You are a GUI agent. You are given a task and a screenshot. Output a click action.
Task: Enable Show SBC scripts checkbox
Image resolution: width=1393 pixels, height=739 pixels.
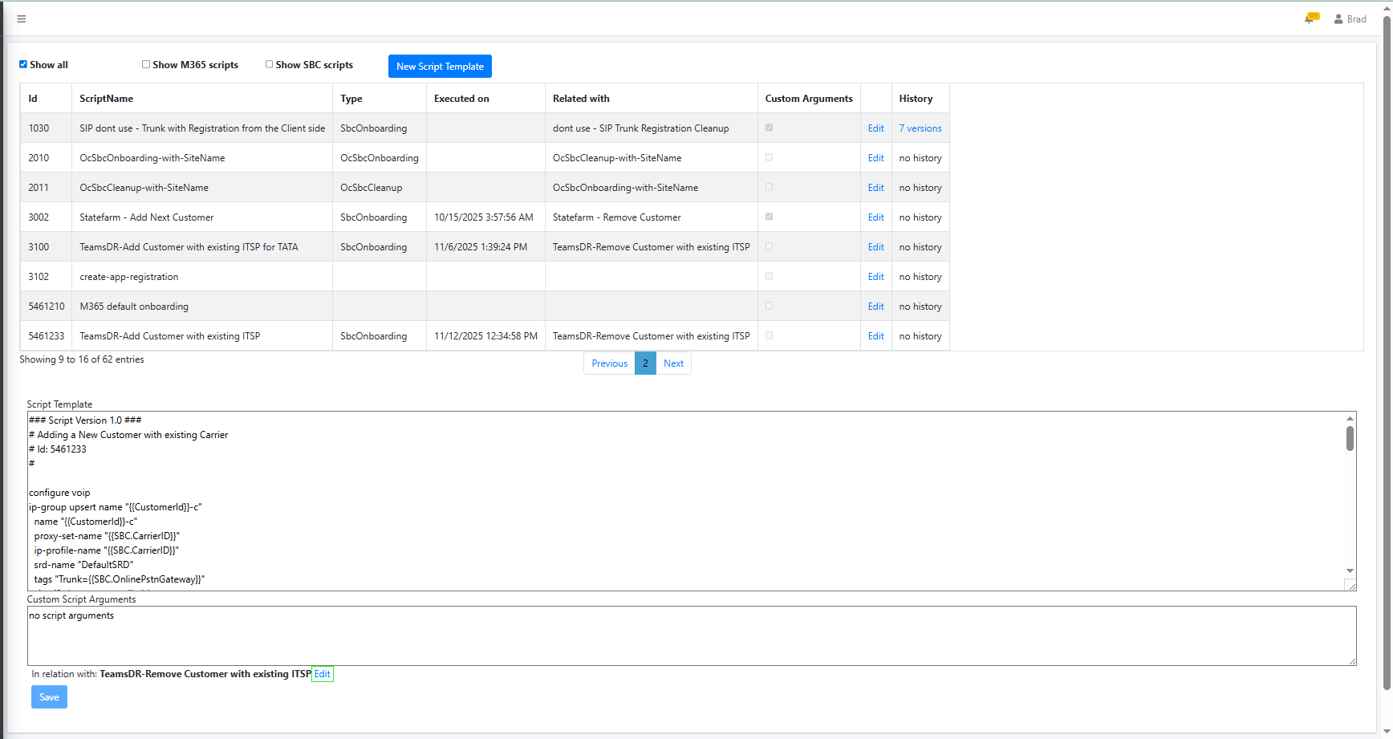270,64
